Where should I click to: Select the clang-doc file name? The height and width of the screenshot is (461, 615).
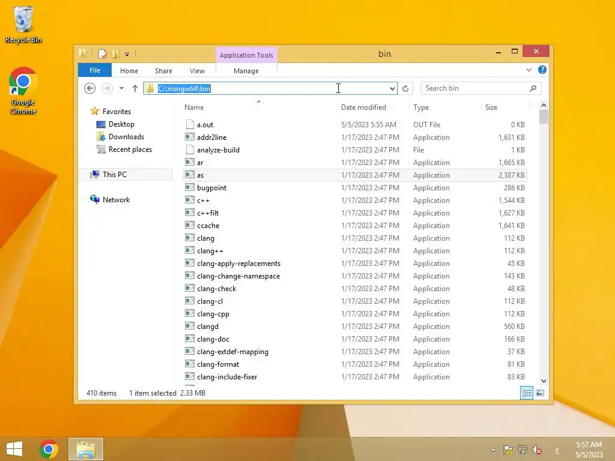213,339
